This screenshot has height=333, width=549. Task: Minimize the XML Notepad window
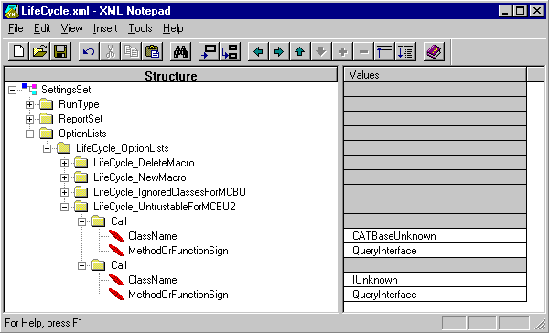tap(505, 11)
